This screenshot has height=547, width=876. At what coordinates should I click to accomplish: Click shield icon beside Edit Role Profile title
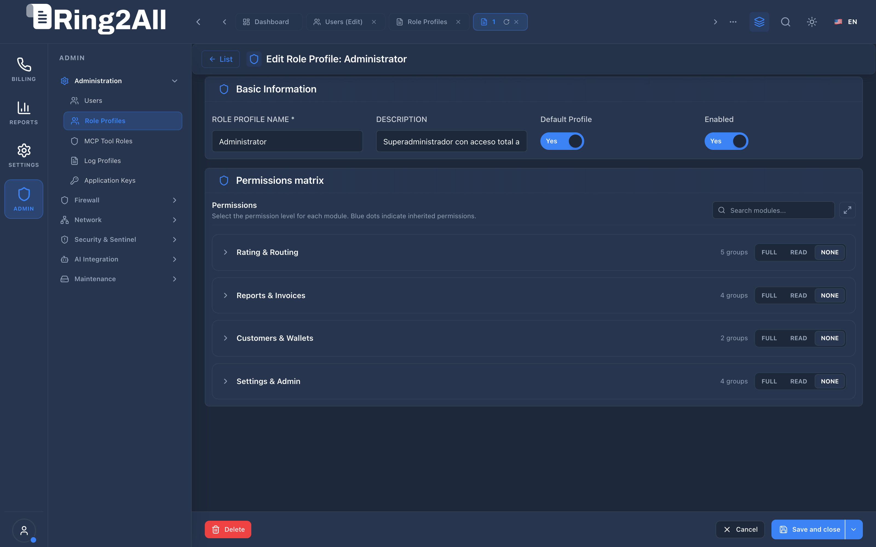(x=254, y=59)
